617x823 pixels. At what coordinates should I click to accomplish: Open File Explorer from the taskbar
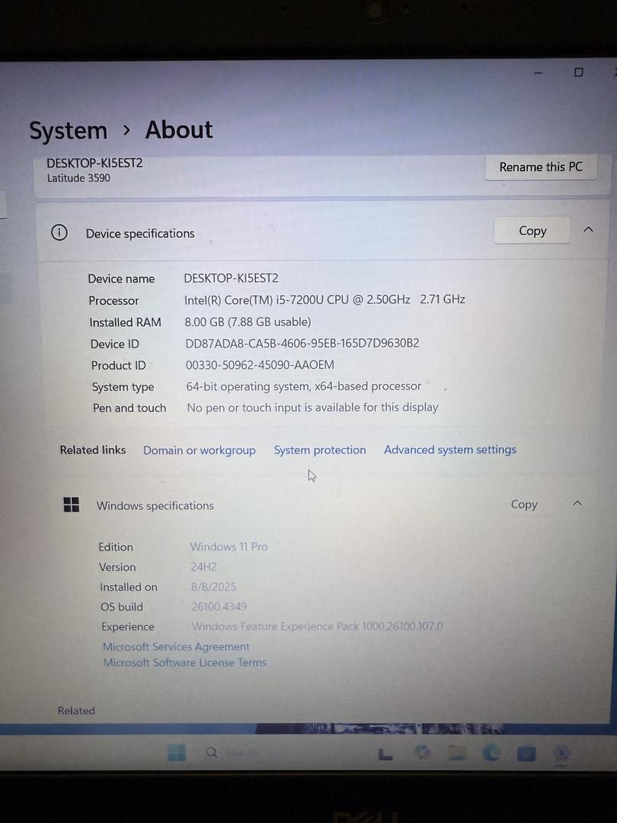point(456,753)
